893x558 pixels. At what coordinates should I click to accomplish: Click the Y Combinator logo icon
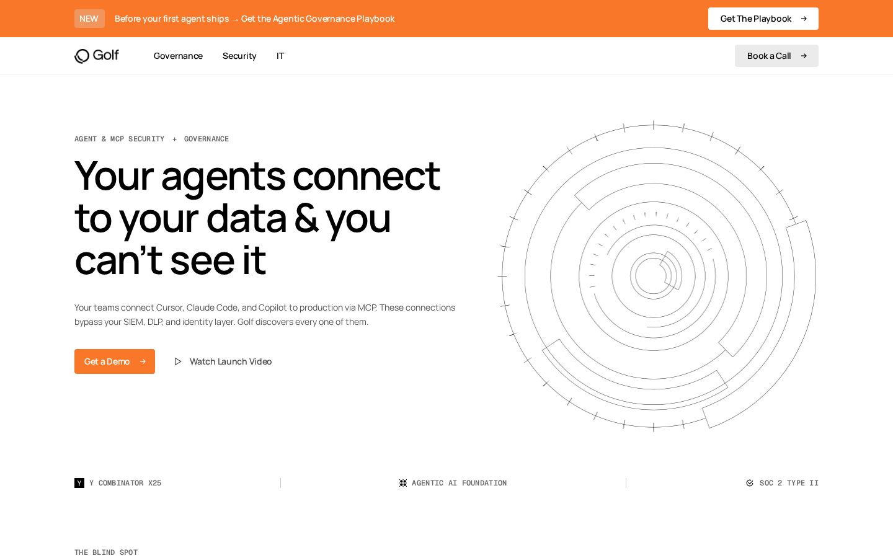pos(79,483)
